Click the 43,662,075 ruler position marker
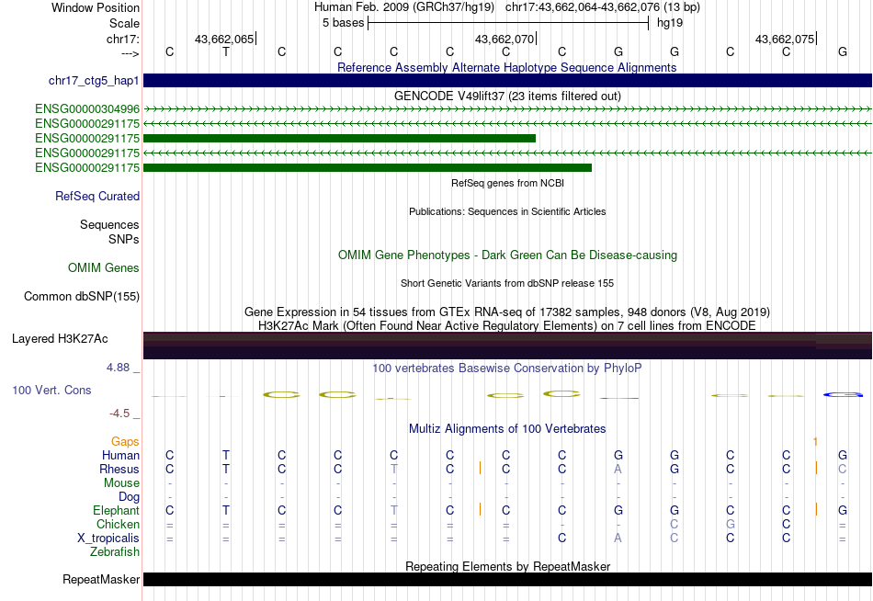Image resolution: width=873 pixels, height=601 pixels. pyautogui.click(x=785, y=39)
